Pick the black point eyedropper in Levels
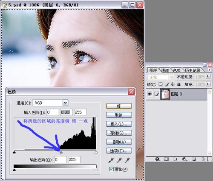 (111, 160)
